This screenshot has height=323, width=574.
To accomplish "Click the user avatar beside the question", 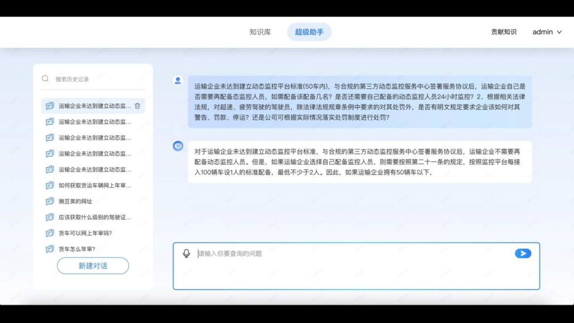I will tap(178, 80).
